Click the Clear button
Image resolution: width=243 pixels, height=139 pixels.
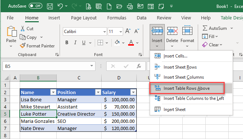[x=212, y=45]
